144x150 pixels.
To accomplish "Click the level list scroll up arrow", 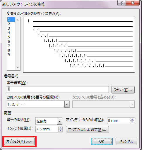I will [x=18, y=20].
